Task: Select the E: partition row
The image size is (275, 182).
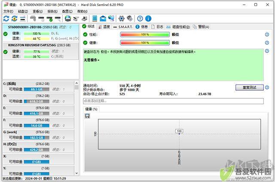Action: (38, 111)
